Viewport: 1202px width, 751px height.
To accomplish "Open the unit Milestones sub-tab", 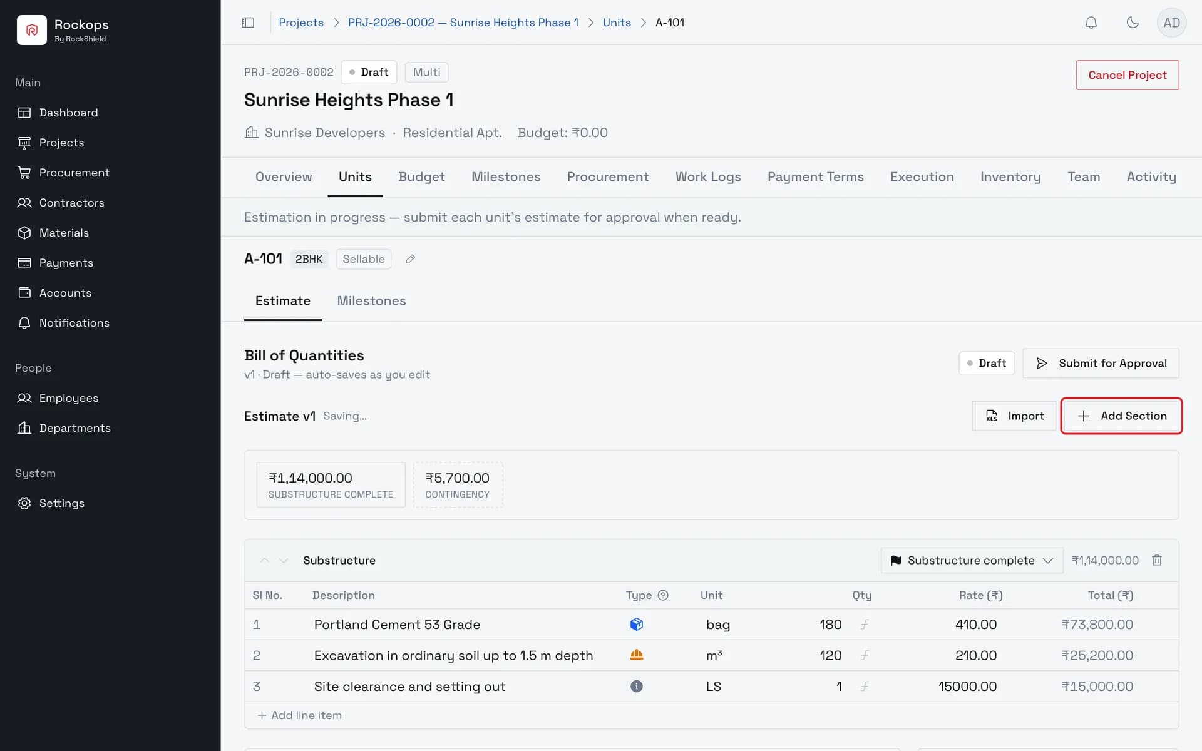I will [x=371, y=301].
